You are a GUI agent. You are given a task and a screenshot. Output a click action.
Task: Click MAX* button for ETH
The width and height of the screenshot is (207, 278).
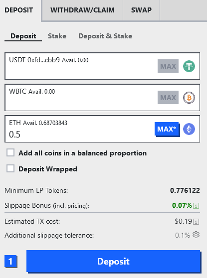(167, 129)
